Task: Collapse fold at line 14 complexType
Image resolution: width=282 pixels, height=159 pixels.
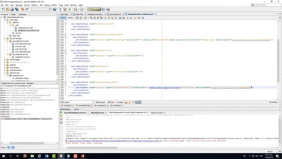Action: click(66, 24)
